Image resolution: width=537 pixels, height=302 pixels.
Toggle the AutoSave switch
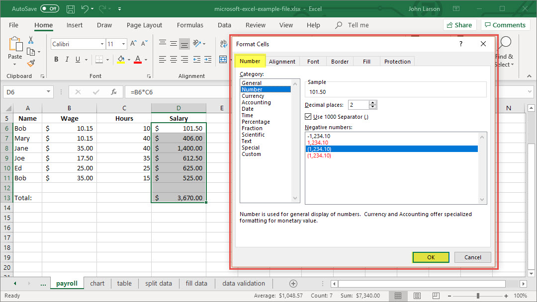click(49, 9)
